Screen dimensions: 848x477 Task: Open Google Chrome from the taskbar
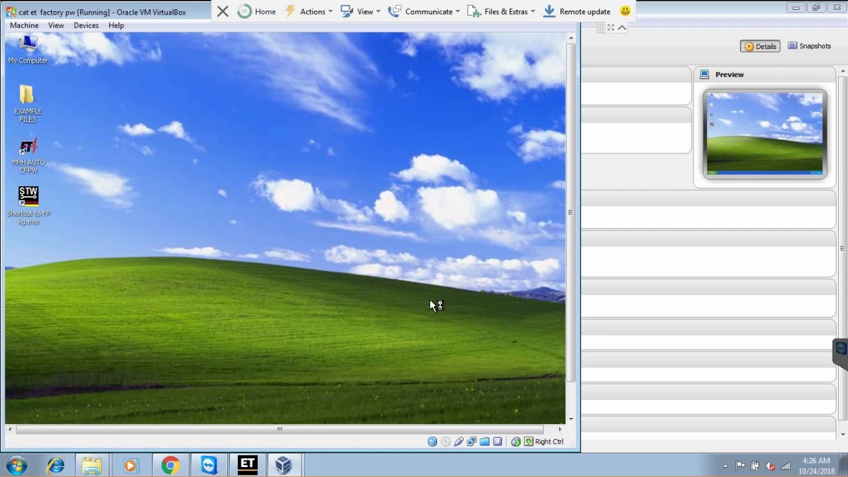(x=170, y=465)
